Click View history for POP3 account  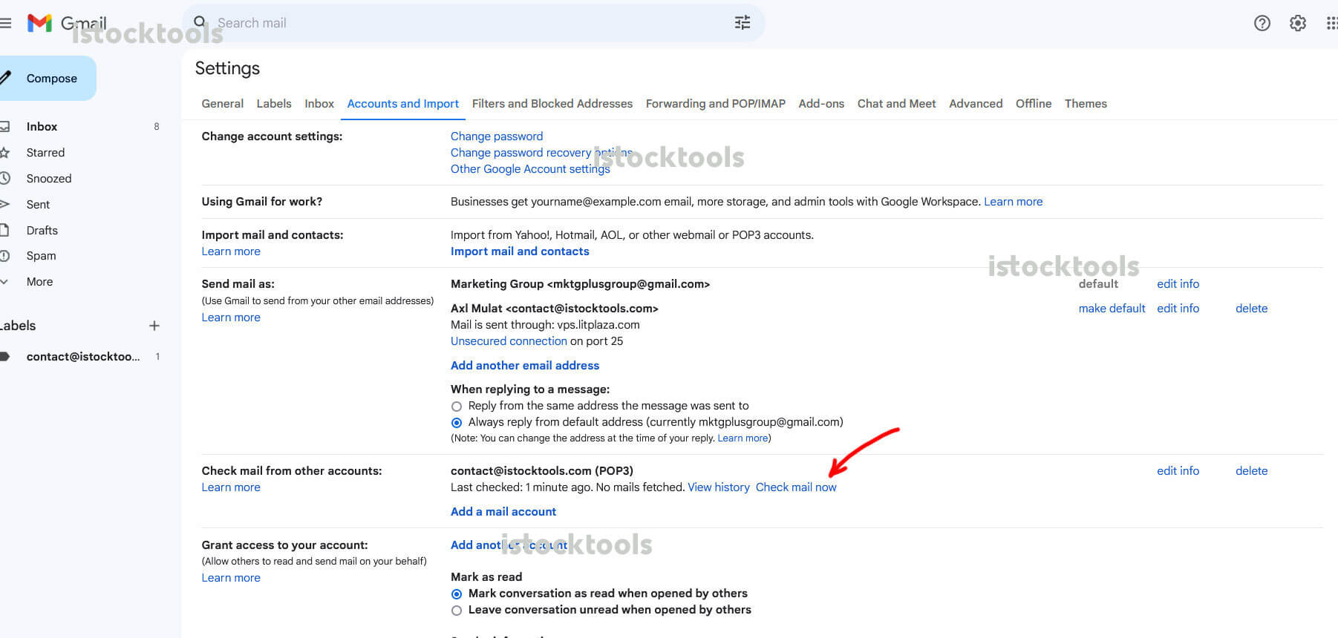point(719,487)
